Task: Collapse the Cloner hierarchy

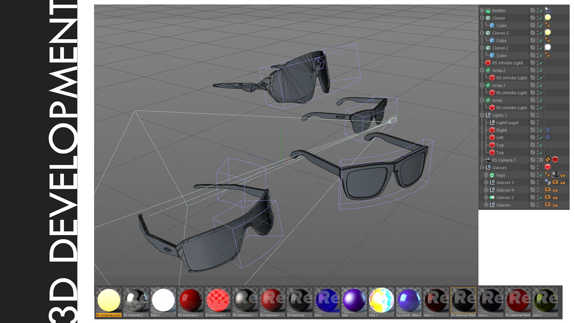Action: pos(482,18)
